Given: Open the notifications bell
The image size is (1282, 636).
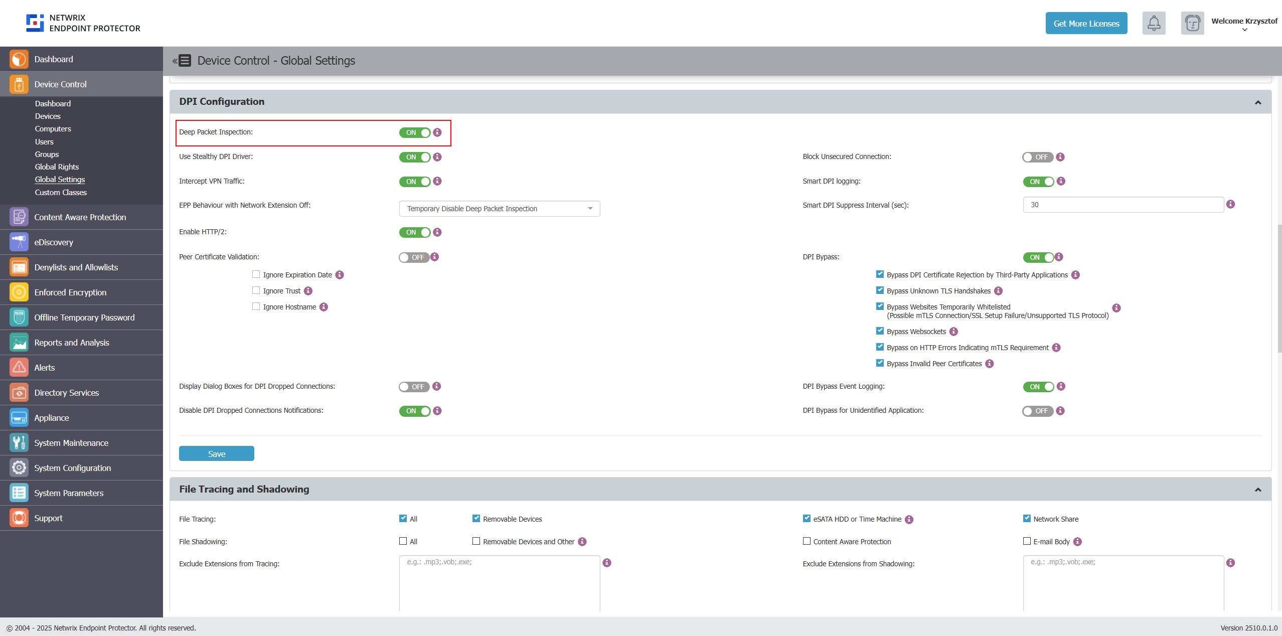Looking at the screenshot, I should pos(1154,23).
